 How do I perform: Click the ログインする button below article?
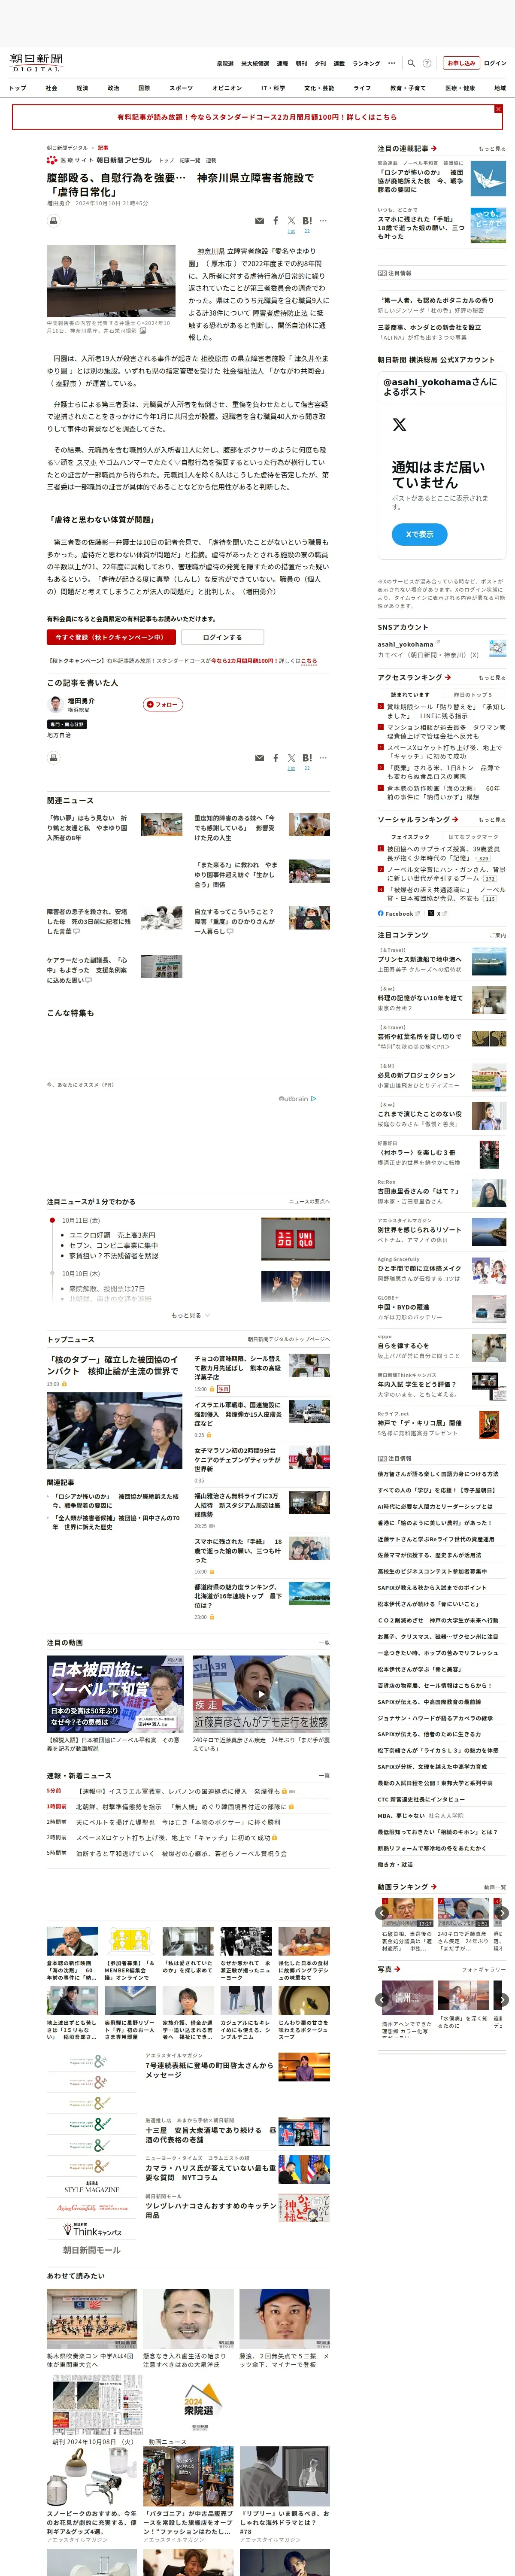coord(222,637)
